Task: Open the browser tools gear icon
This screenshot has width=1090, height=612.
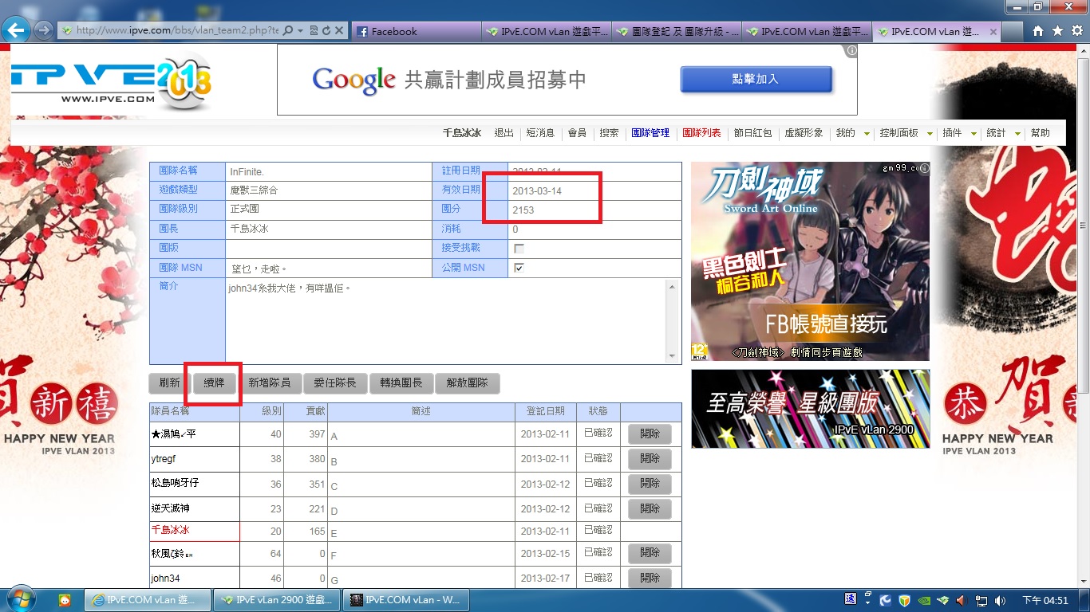Action: coord(1076,31)
